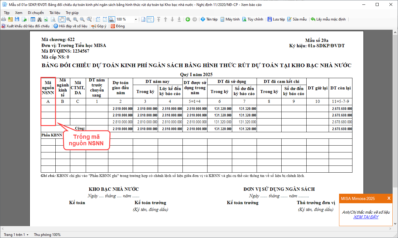Click the Cộng total row label
This screenshot has width=398, height=238.
[80, 128]
